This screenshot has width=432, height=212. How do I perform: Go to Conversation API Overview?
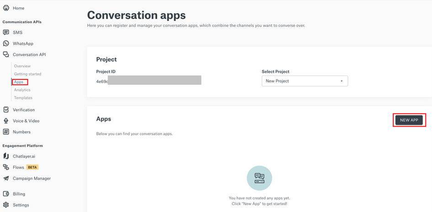click(22, 66)
